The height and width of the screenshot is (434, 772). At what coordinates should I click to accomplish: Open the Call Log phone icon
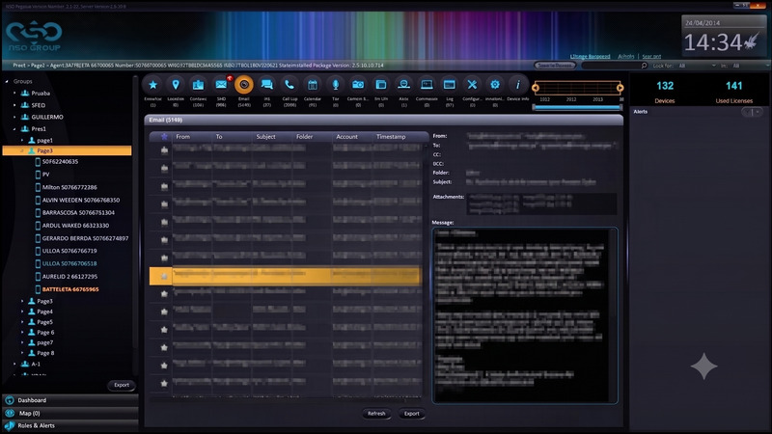tap(289, 85)
